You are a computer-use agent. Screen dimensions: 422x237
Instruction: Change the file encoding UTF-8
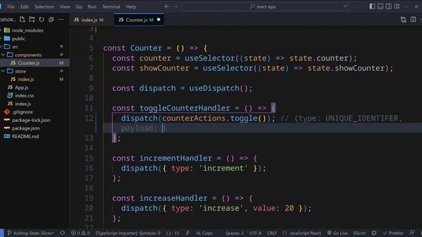pyautogui.click(x=255, y=233)
